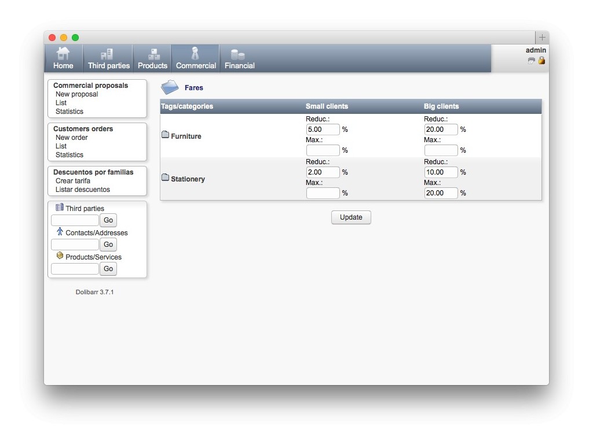Create a New order
The height and width of the screenshot is (444, 593).
pyautogui.click(x=71, y=138)
